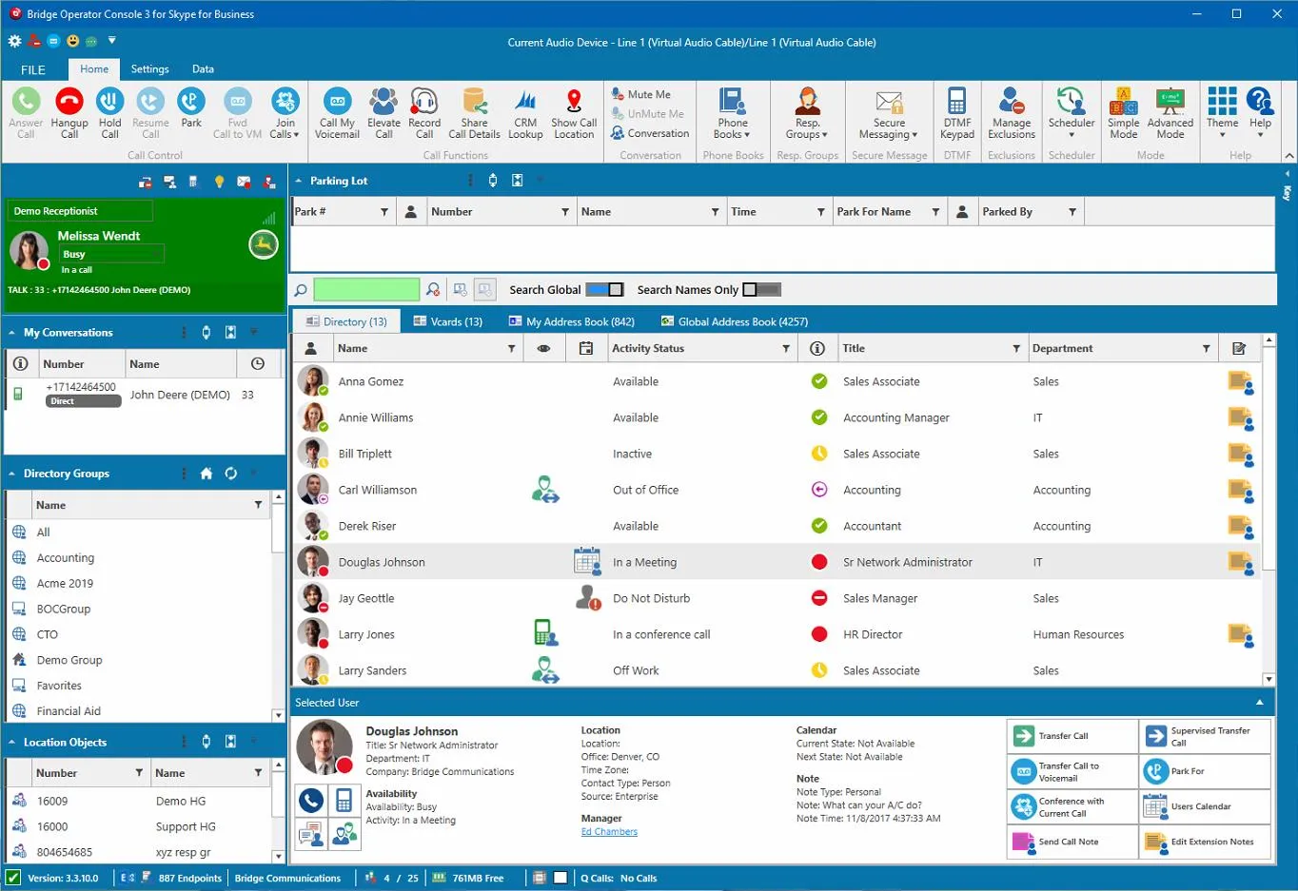
Task: Open the Activity Status column filter
Action: 786,348
